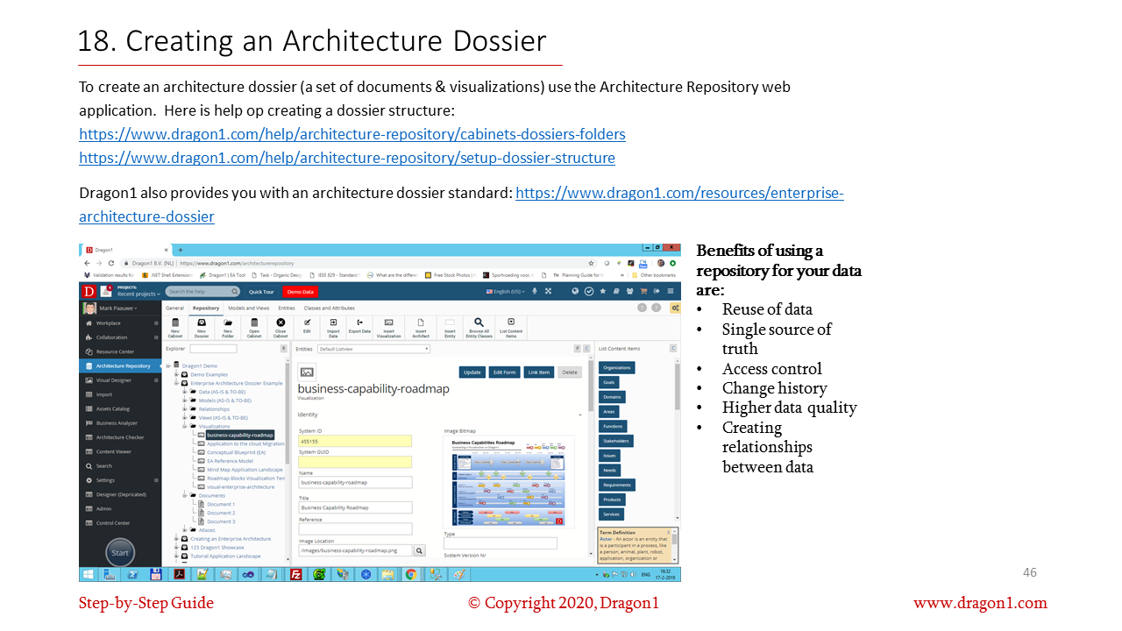Open FileZilla from the Windows taskbar
The width and height of the screenshot is (1122, 631).
[x=296, y=575]
